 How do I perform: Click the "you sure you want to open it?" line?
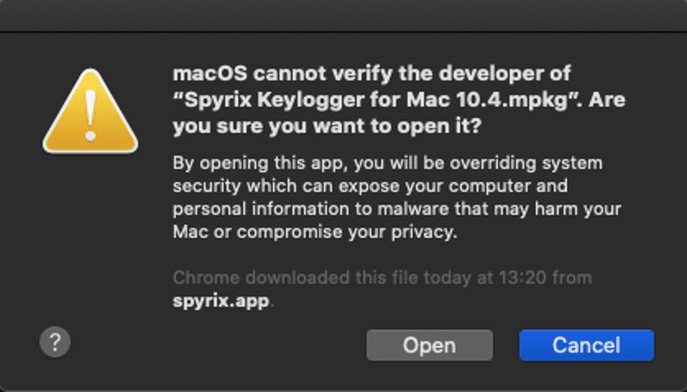tap(327, 127)
